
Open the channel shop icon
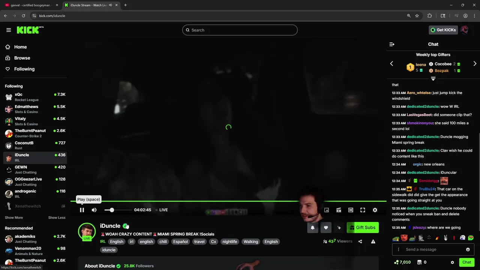coord(420,262)
